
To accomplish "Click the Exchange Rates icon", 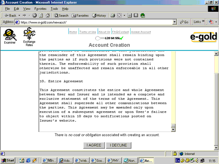I will pyautogui.click(x=29, y=37).
